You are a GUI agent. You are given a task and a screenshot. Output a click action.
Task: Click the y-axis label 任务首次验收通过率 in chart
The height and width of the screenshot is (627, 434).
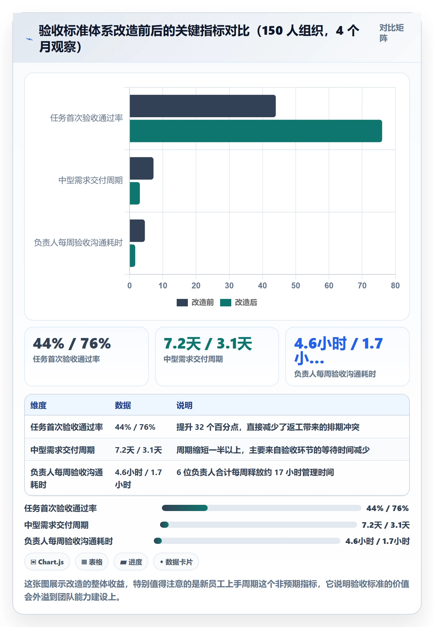pos(86,118)
